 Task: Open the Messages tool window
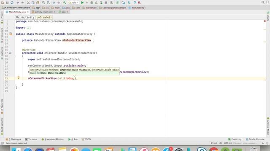click(13, 139)
